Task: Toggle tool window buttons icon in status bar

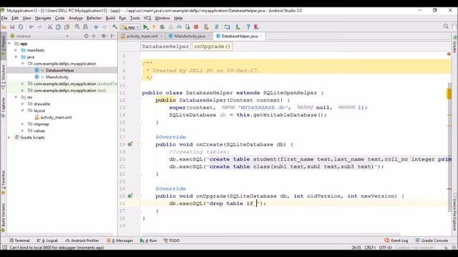Action: tap(4, 248)
